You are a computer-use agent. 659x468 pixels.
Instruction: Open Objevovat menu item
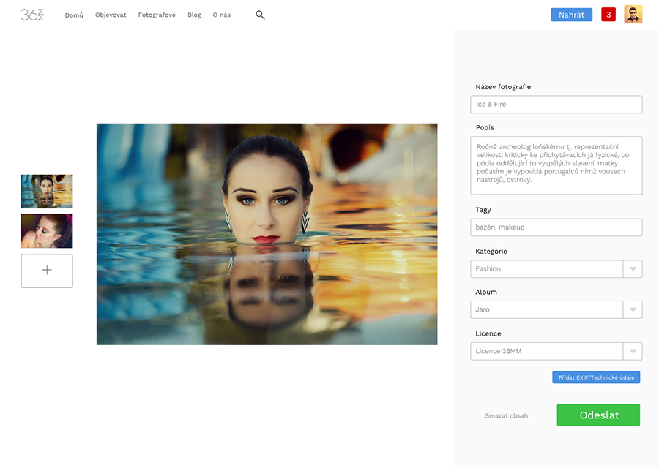(111, 15)
